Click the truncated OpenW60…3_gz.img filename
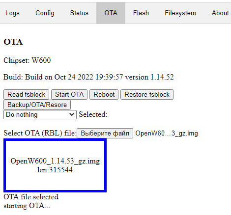Image resolution: width=231 pixels, height=215 pixels. point(167,134)
